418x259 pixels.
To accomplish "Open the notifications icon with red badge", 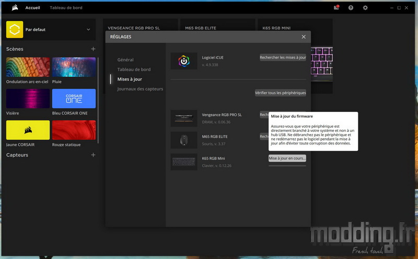I will (336, 7).
